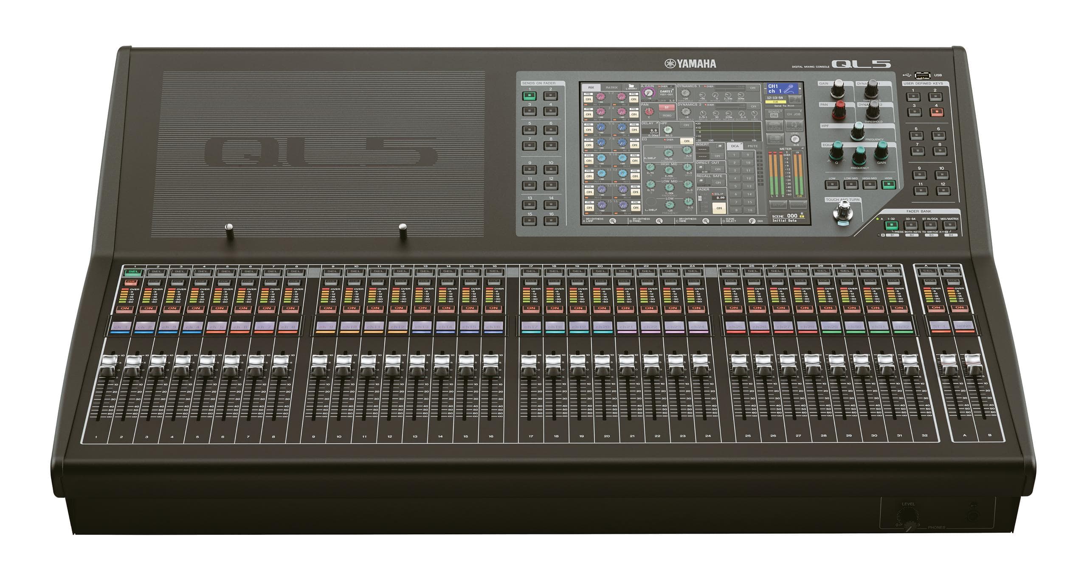1087x584 pixels.
Task: Enable the HPF ON toggle on touchscreen
Action: (686, 125)
